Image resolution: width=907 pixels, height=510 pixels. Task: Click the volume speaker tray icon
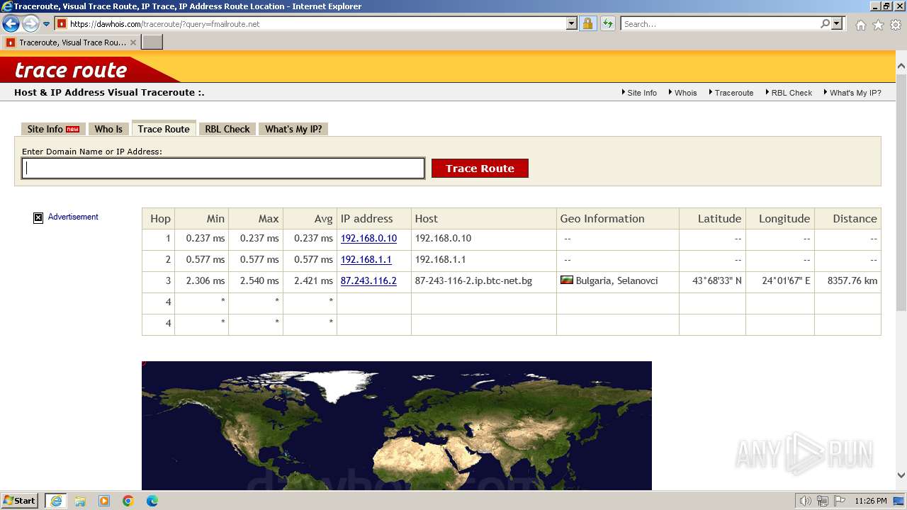click(806, 501)
